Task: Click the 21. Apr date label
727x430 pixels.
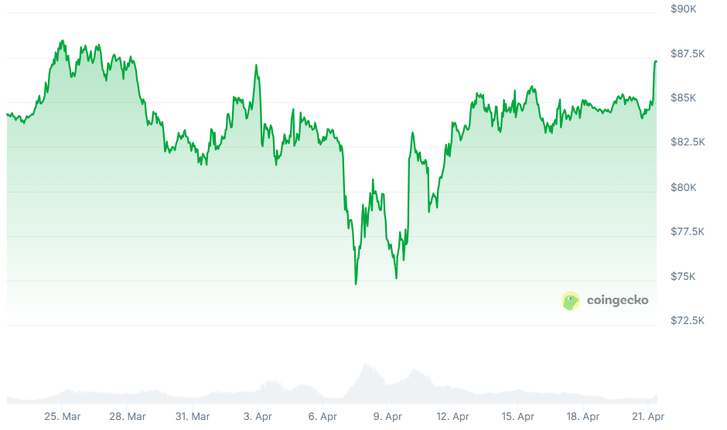Action: (x=647, y=416)
